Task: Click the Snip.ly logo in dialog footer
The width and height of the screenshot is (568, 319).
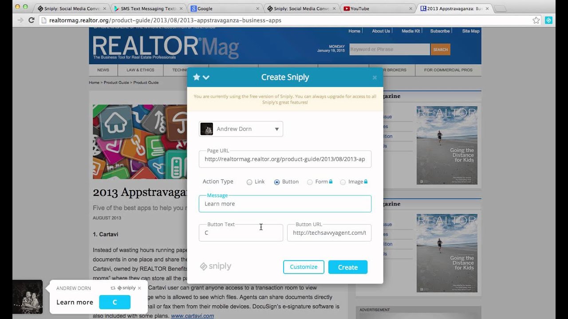Action: 216,266
